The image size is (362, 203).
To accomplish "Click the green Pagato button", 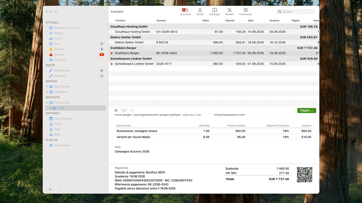I will click(x=306, y=111).
